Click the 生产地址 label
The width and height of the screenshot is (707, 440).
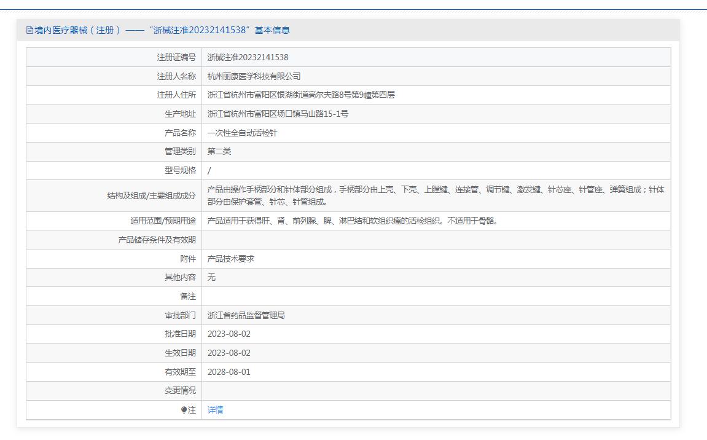pyautogui.click(x=181, y=114)
